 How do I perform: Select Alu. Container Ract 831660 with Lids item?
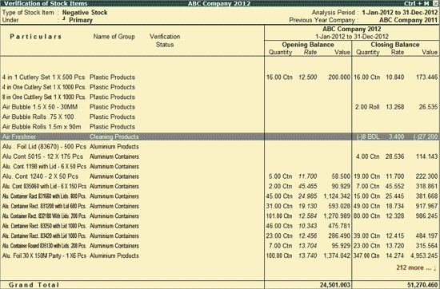(44, 196)
